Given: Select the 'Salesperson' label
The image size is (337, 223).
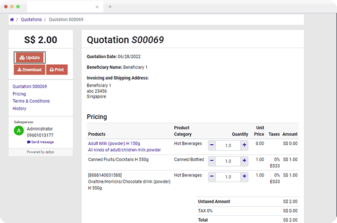Looking at the screenshot, I should (x=23, y=122).
